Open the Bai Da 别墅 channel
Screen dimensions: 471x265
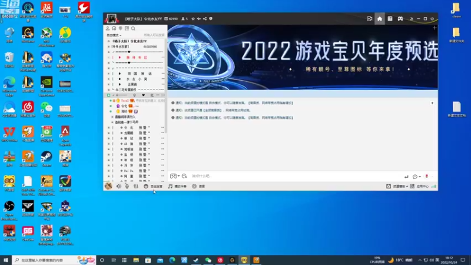point(135,171)
